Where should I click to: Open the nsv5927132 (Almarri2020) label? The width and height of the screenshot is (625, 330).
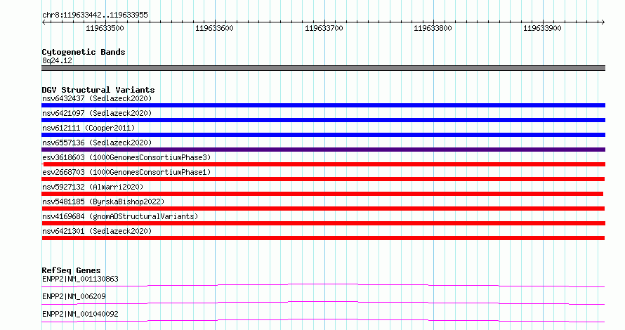(x=93, y=187)
